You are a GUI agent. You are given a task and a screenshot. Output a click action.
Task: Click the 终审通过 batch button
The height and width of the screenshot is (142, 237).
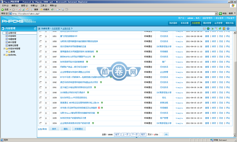point(79,129)
